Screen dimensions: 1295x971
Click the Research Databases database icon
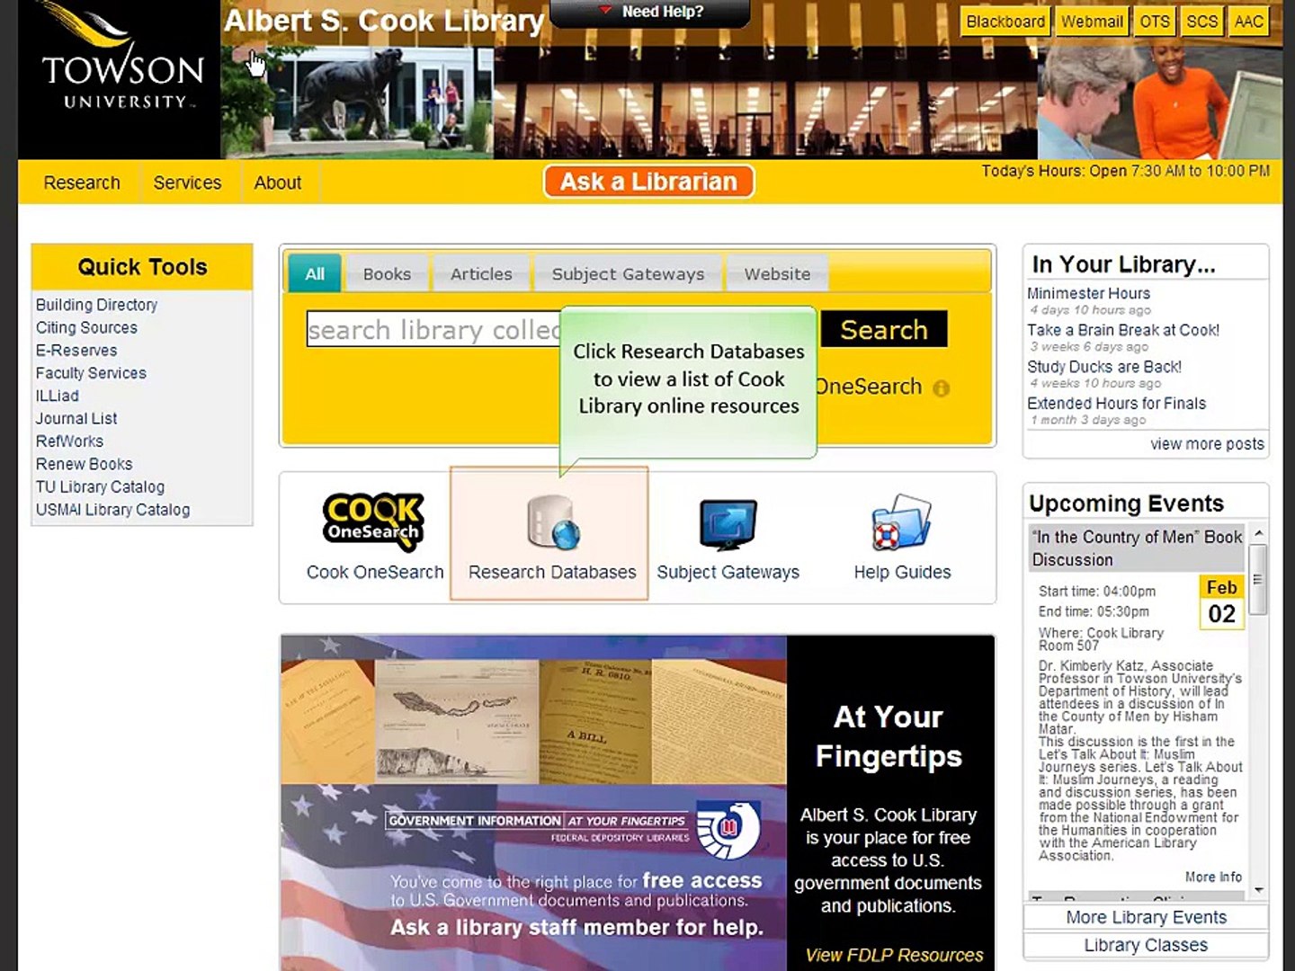[552, 522]
